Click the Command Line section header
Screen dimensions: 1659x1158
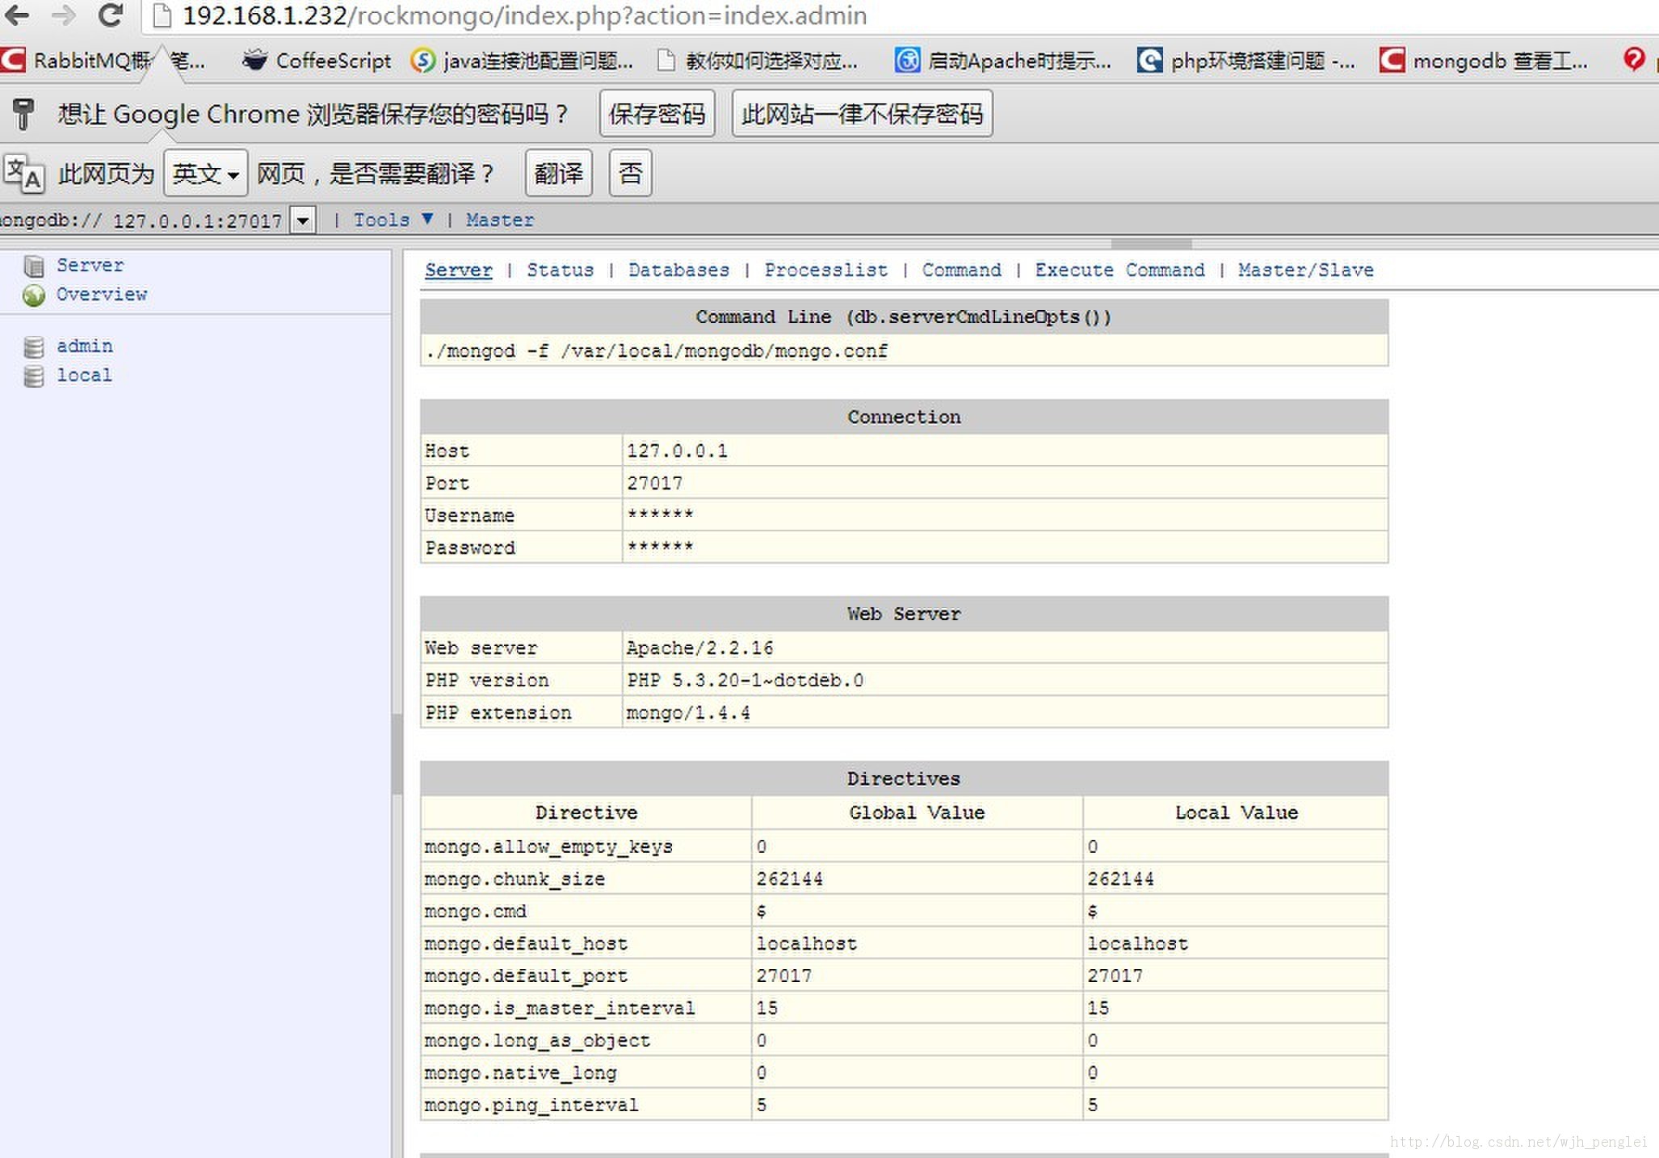904,317
